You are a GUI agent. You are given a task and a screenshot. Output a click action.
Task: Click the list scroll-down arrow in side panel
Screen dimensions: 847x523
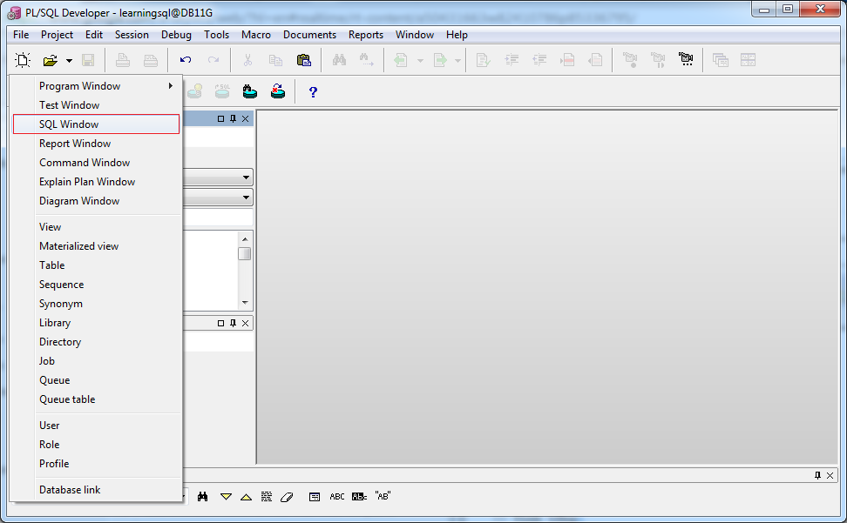click(245, 303)
